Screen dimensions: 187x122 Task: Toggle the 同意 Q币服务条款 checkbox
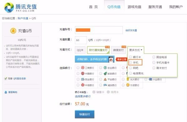pos(6,78)
